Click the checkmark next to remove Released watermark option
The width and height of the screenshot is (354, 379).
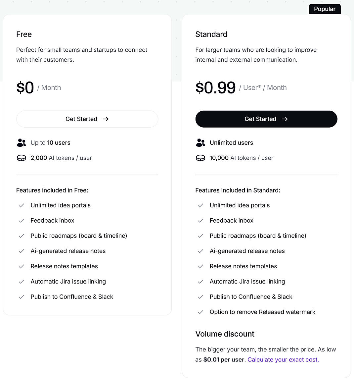(200, 312)
